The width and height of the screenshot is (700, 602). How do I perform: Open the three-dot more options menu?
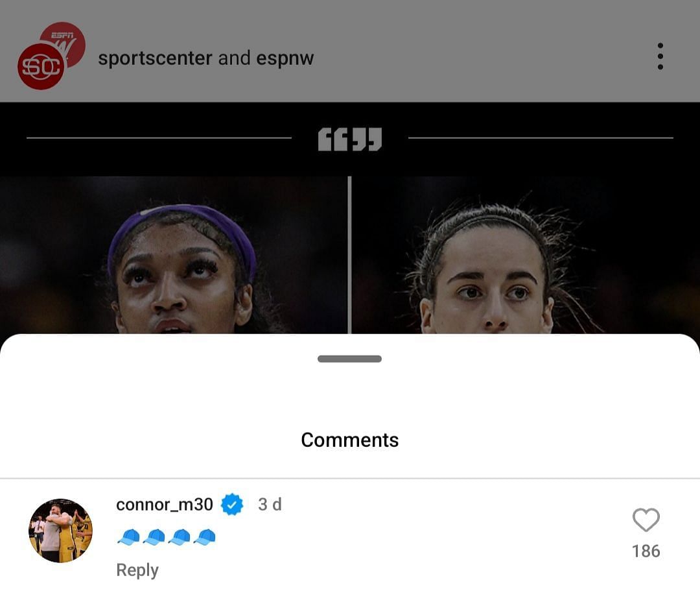point(660,56)
